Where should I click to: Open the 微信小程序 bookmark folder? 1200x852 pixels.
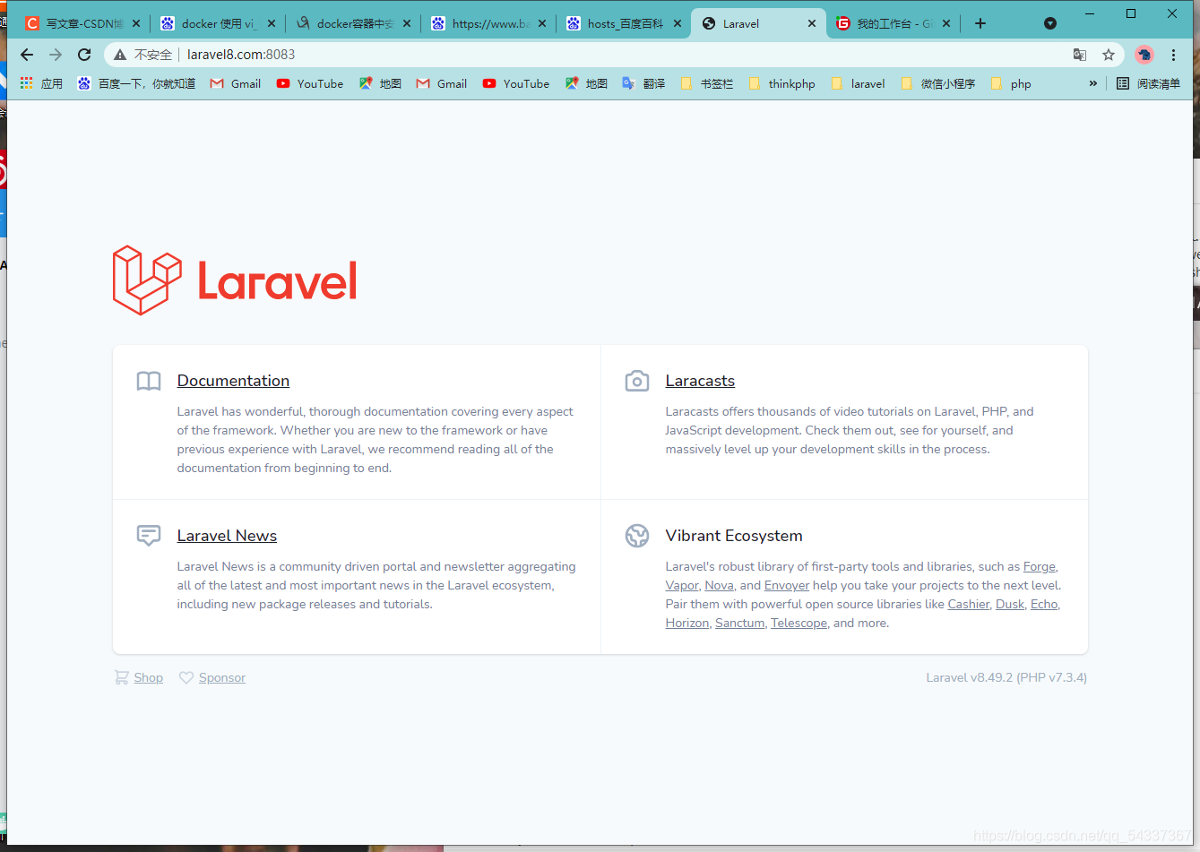pyautogui.click(x=937, y=83)
